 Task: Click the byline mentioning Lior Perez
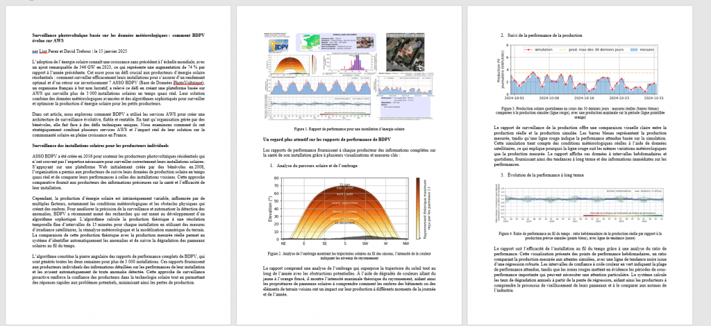click(x=80, y=52)
